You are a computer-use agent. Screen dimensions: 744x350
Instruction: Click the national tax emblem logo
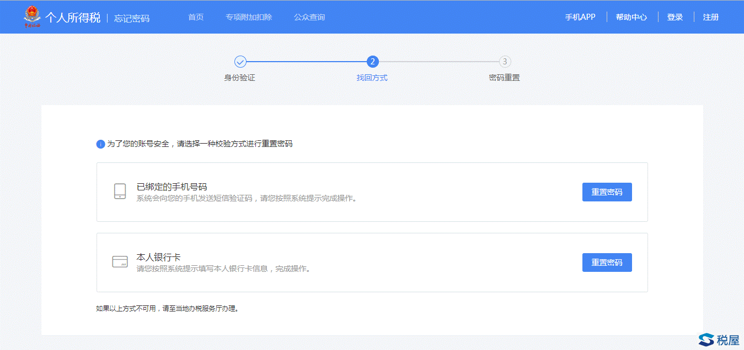(32, 17)
